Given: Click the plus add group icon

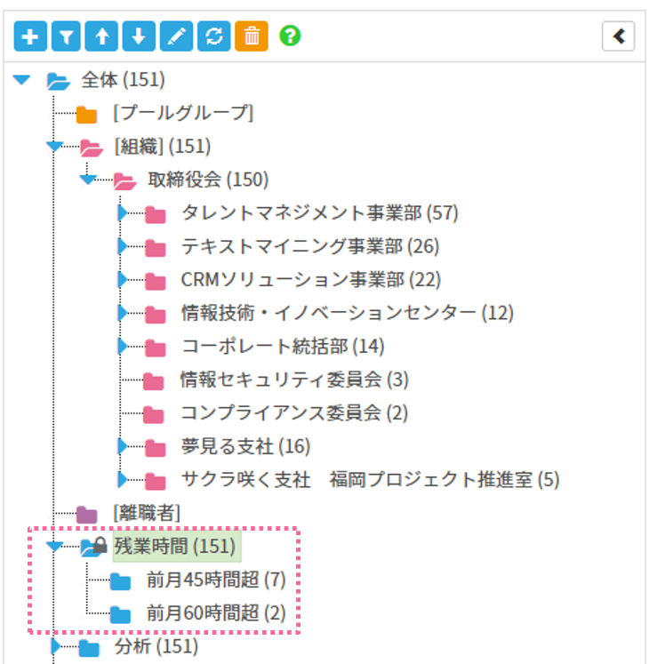Looking at the screenshot, I should tap(31, 36).
